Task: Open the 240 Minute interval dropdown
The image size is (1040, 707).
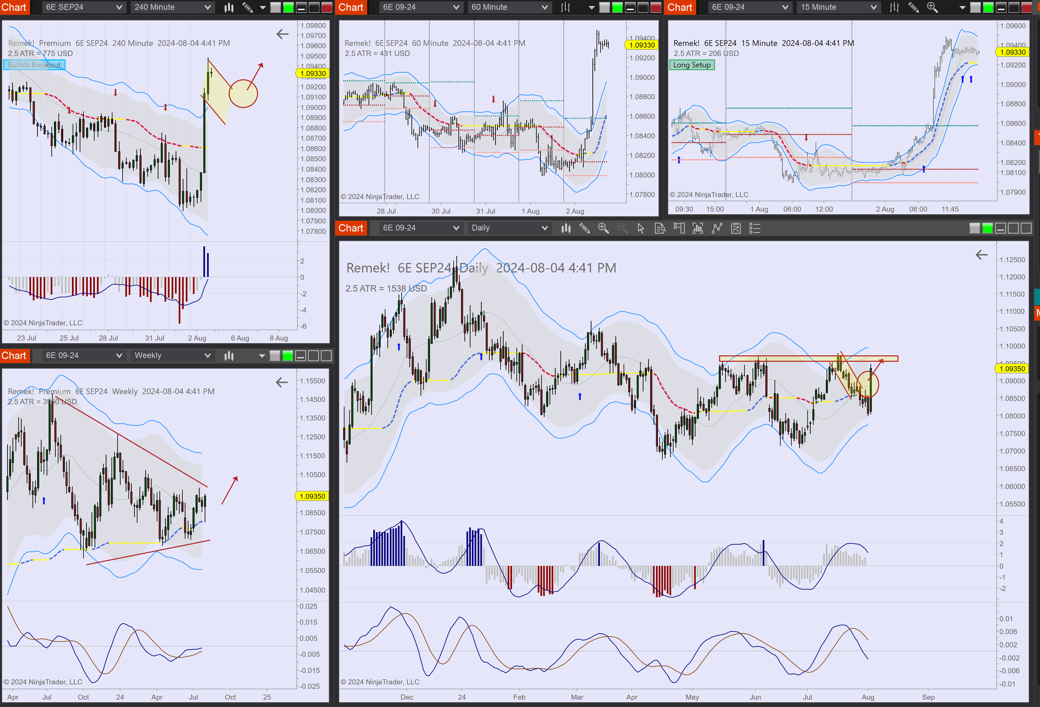Action: pos(172,7)
